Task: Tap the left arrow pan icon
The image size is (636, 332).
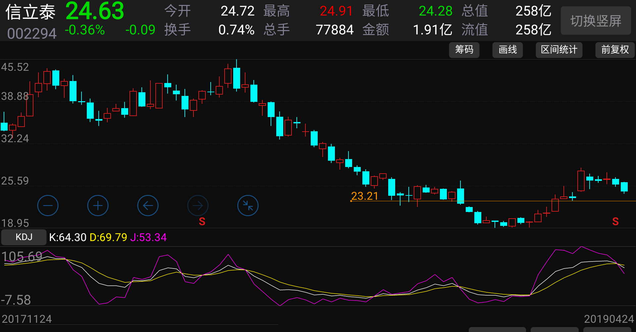Action: click(148, 206)
